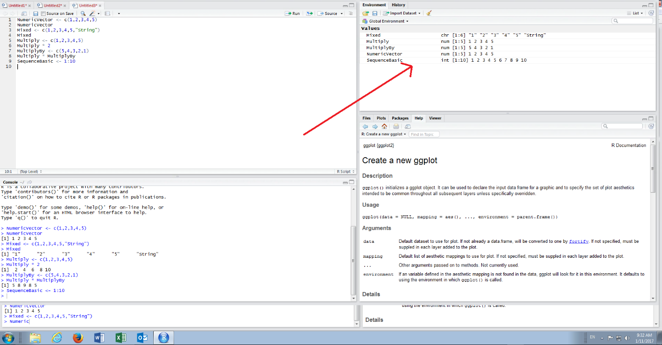The image size is (662, 345).
Task: Print the current help topic
Action: 396,127
